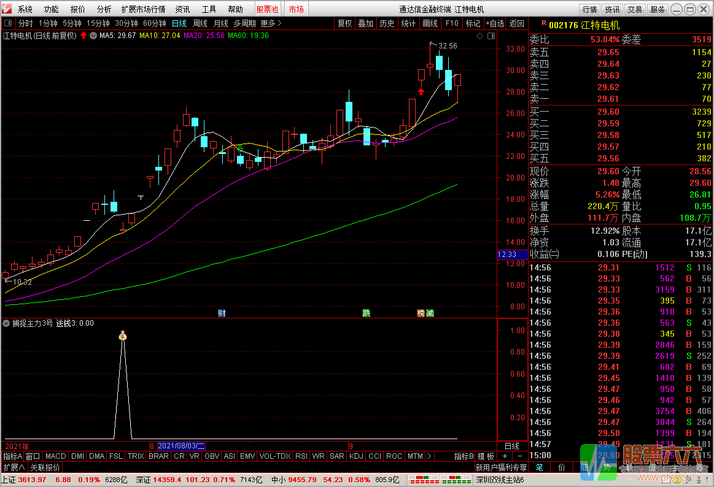This screenshot has height=487, width=714.
Task: Click the 行情 button at top right
Action: (590, 9)
